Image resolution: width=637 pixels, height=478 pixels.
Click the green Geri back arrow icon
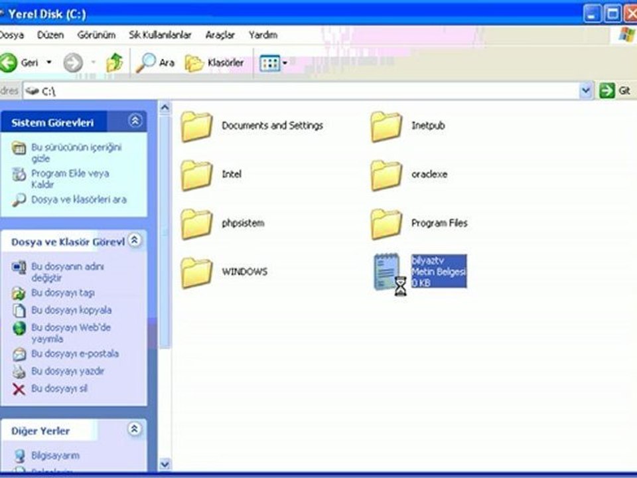[8, 62]
